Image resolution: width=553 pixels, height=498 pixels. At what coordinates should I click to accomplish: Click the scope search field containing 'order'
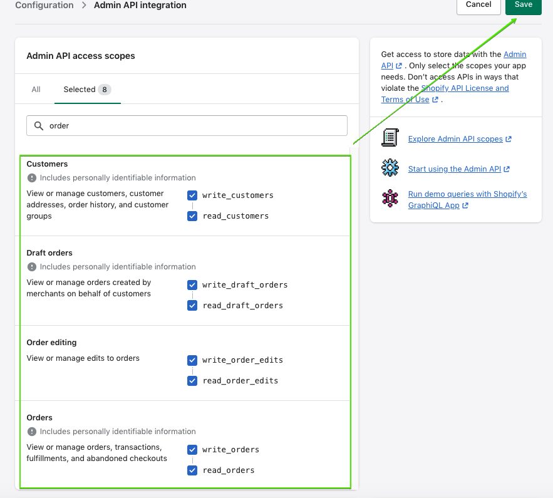click(194, 125)
